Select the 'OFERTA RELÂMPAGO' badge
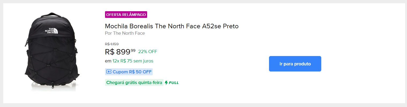Viewport: 407px width, 107px height. click(x=126, y=14)
